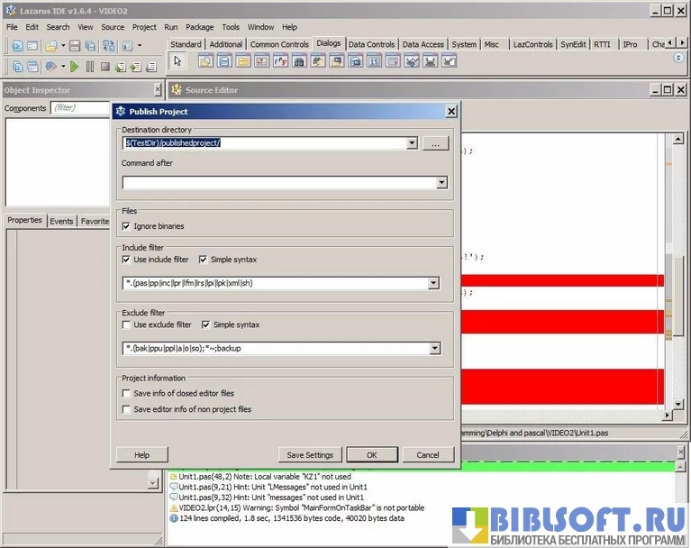Image resolution: width=691 pixels, height=548 pixels.
Task: Choose the TOpenDialog component in palette
Action: point(205,61)
